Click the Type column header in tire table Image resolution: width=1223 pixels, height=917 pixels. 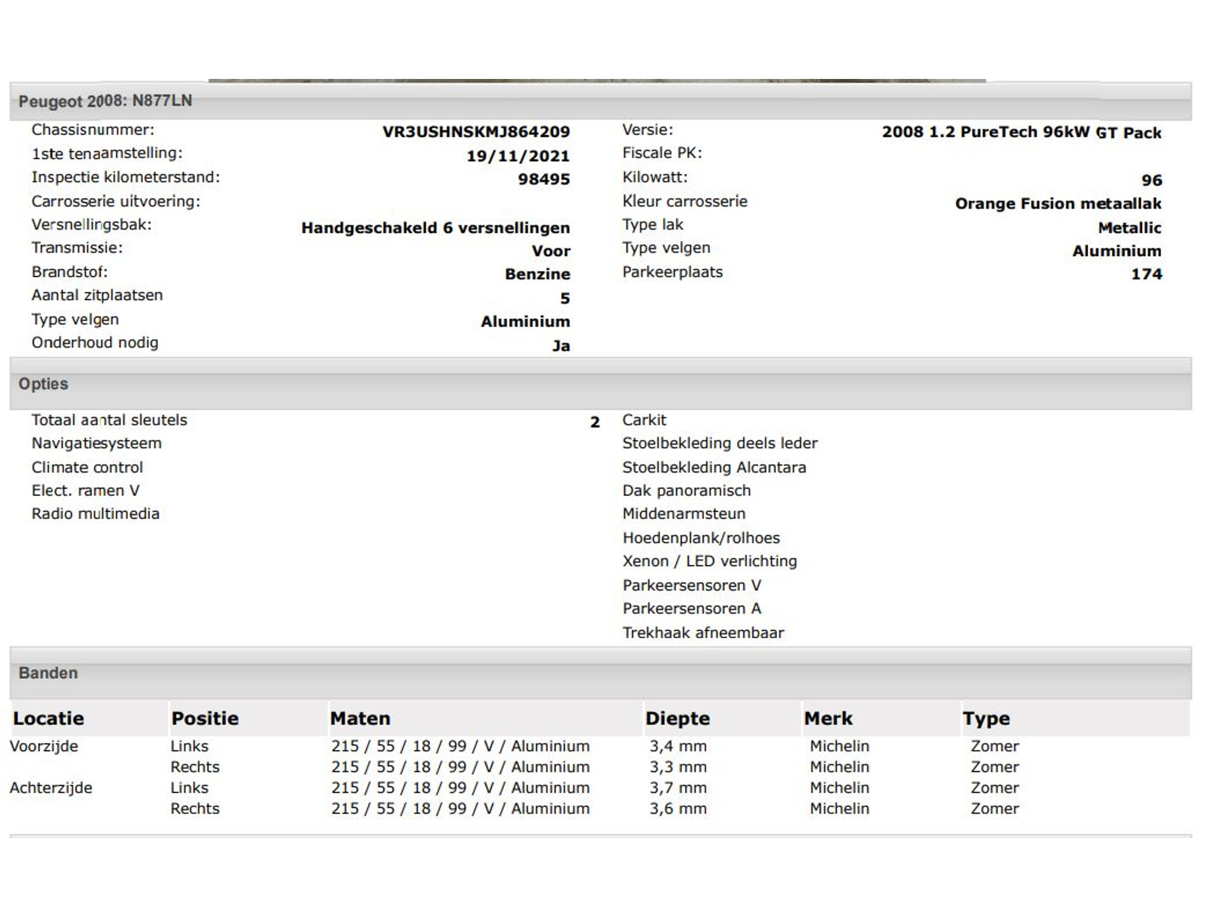985,718
